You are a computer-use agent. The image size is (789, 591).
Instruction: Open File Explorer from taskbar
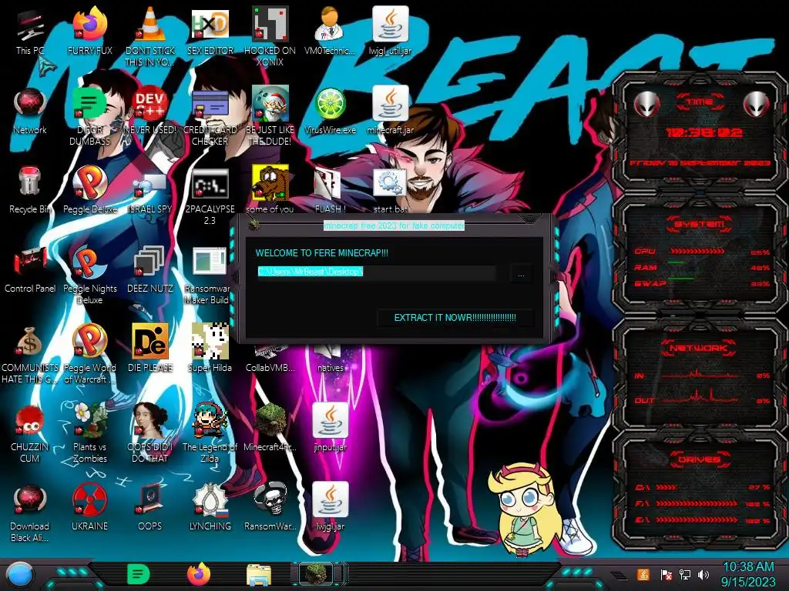coord(259,575)
